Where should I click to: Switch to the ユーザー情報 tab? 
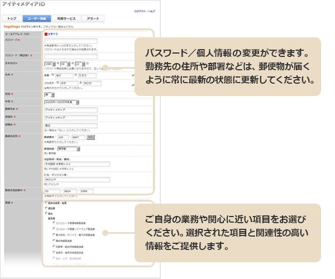coord(37,18)
